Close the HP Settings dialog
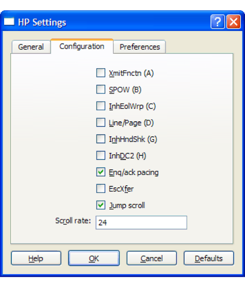 [x=234, y=22]
